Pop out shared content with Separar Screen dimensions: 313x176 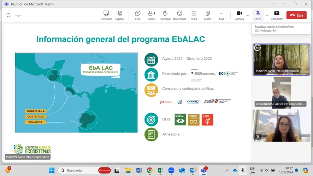tap(120, 15)
